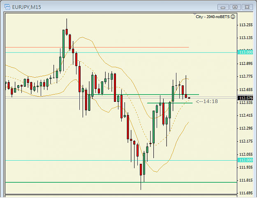
Task: Click the <--14:18 timer text
Action: tap(207, 101)
